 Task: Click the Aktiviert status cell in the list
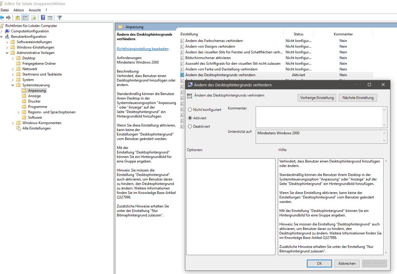pos(298,75)
